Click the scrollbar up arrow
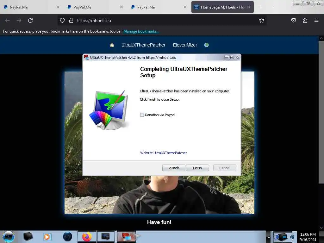This screenshot has height=243, width=324. [x=321, y=39]
